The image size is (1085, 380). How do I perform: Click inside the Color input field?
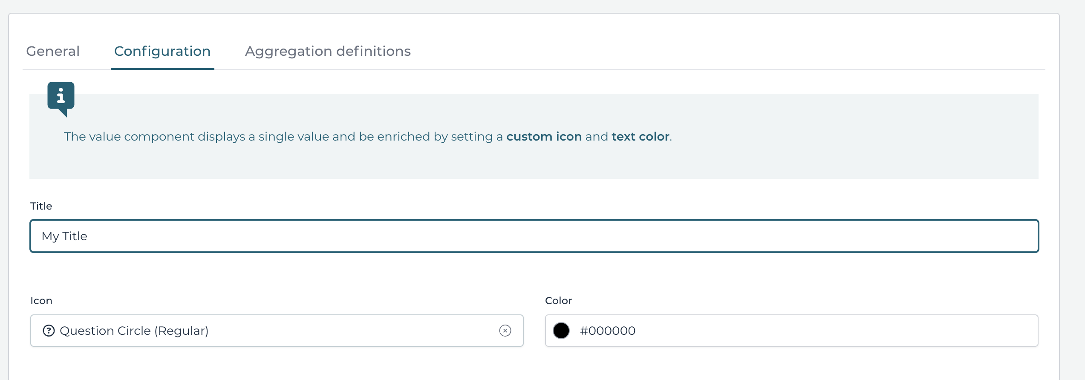pyautogui.click(x=767, y=330)
